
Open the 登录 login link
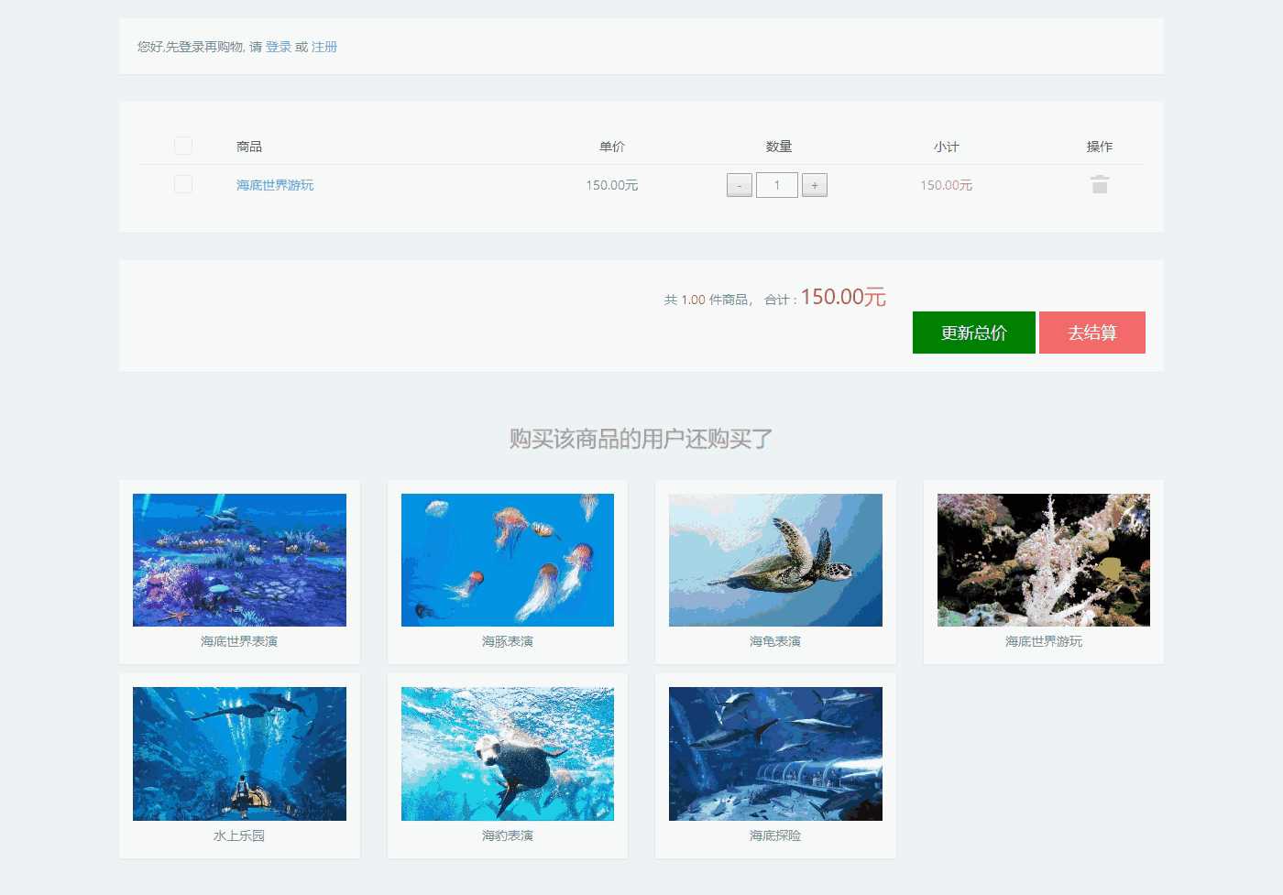(x=279, y=47)
